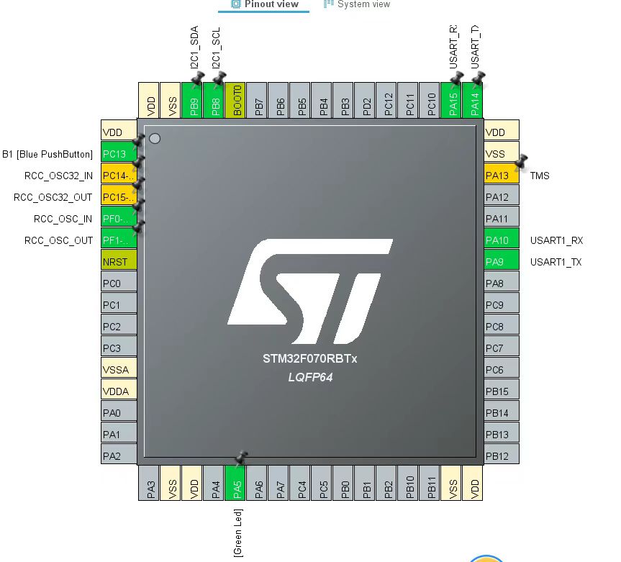The image size is (621, 562).
Task: Select the PA8 pin
Action: [502, 281]
